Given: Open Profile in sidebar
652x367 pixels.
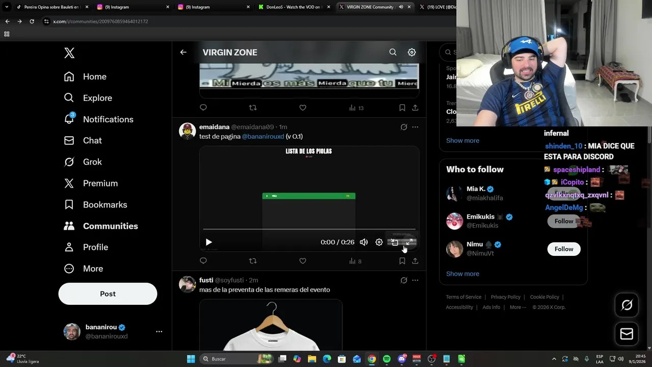Looking at the screenshot, I should (x=86, y=247).
